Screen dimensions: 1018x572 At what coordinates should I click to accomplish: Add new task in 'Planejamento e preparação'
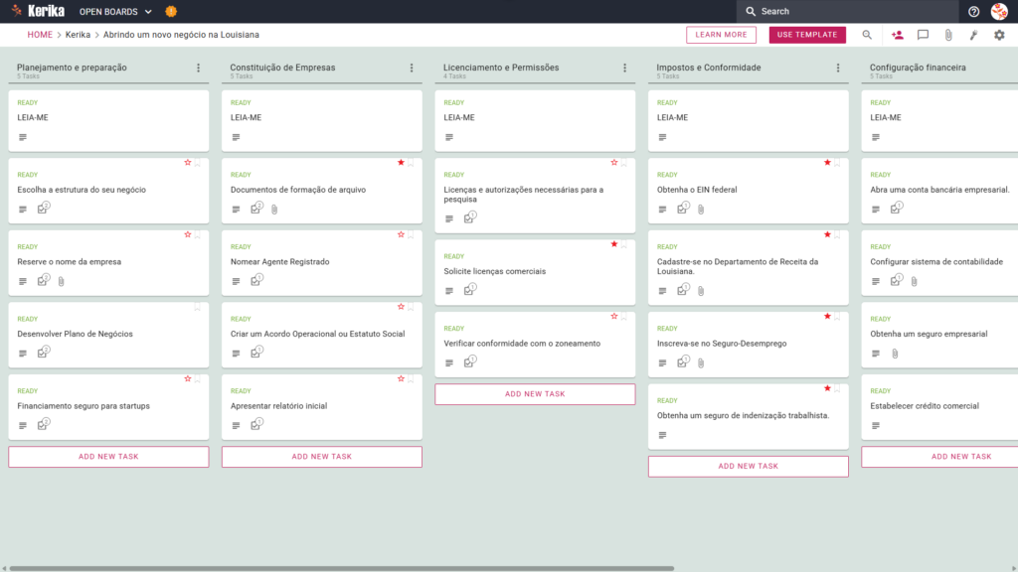click(108, 457)
